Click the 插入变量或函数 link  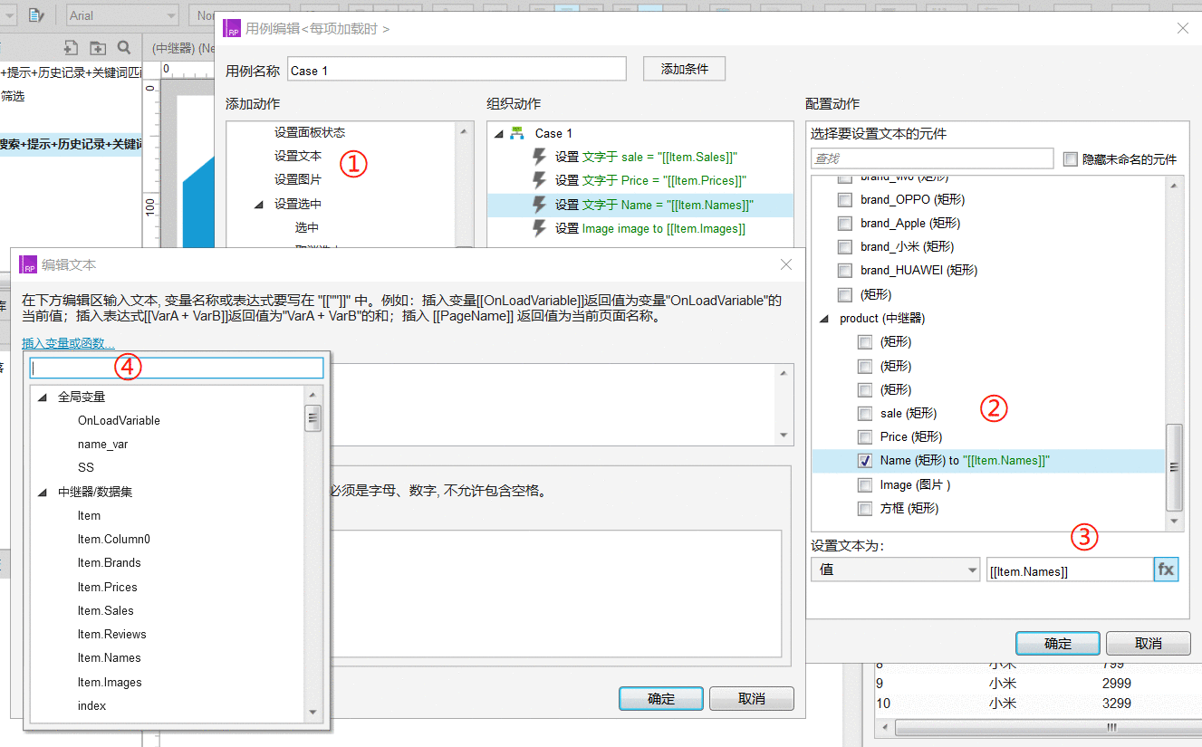coord(69,343)
